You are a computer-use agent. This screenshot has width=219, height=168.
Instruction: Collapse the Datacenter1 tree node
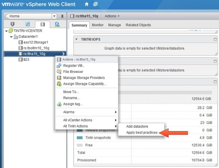coord(11,37)
